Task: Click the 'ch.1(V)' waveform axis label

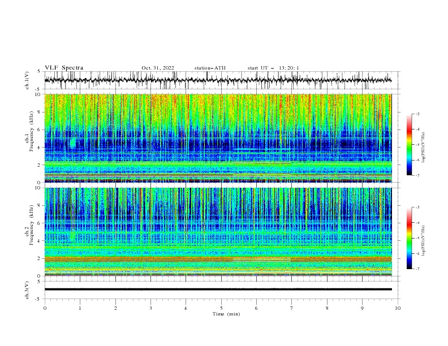Action: click(x=27, y=80)
